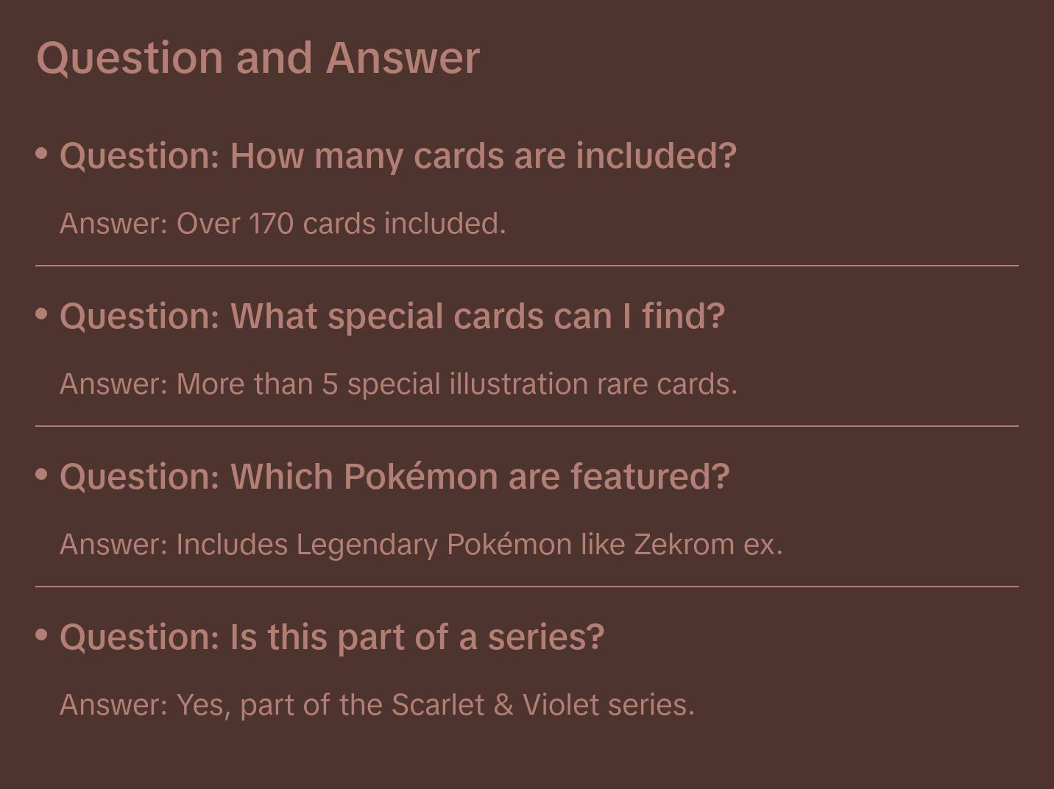Expand the "Which Pokémon are featured?" question
The height and width of the screenshot is (789, 1054).
click(x=395, y=477)
